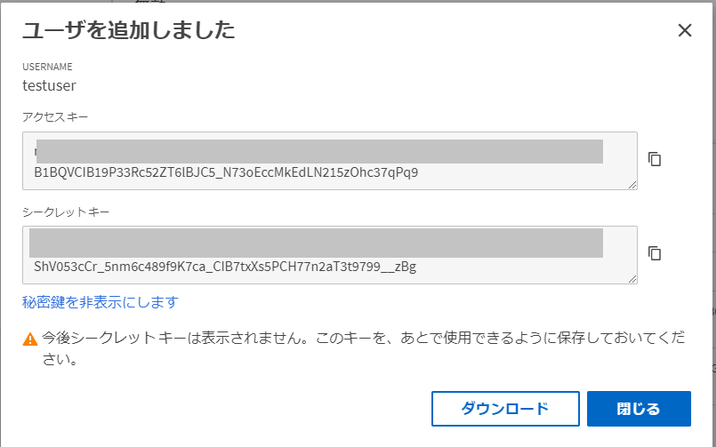716x447 pixels.
Task: Copy the secret key to clipboard
Action: [x=655, y=253]
